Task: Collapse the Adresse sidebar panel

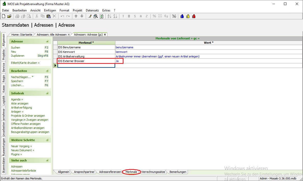Action: [47, 41]
